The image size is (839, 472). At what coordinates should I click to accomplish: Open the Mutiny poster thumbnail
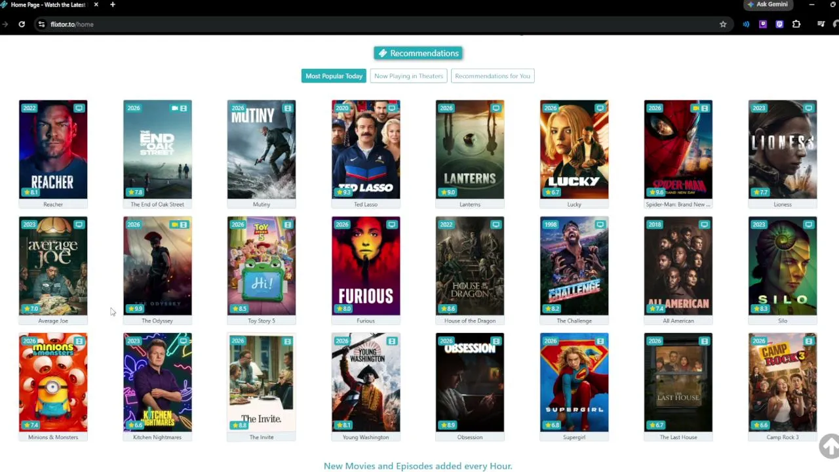click(262, 149)
